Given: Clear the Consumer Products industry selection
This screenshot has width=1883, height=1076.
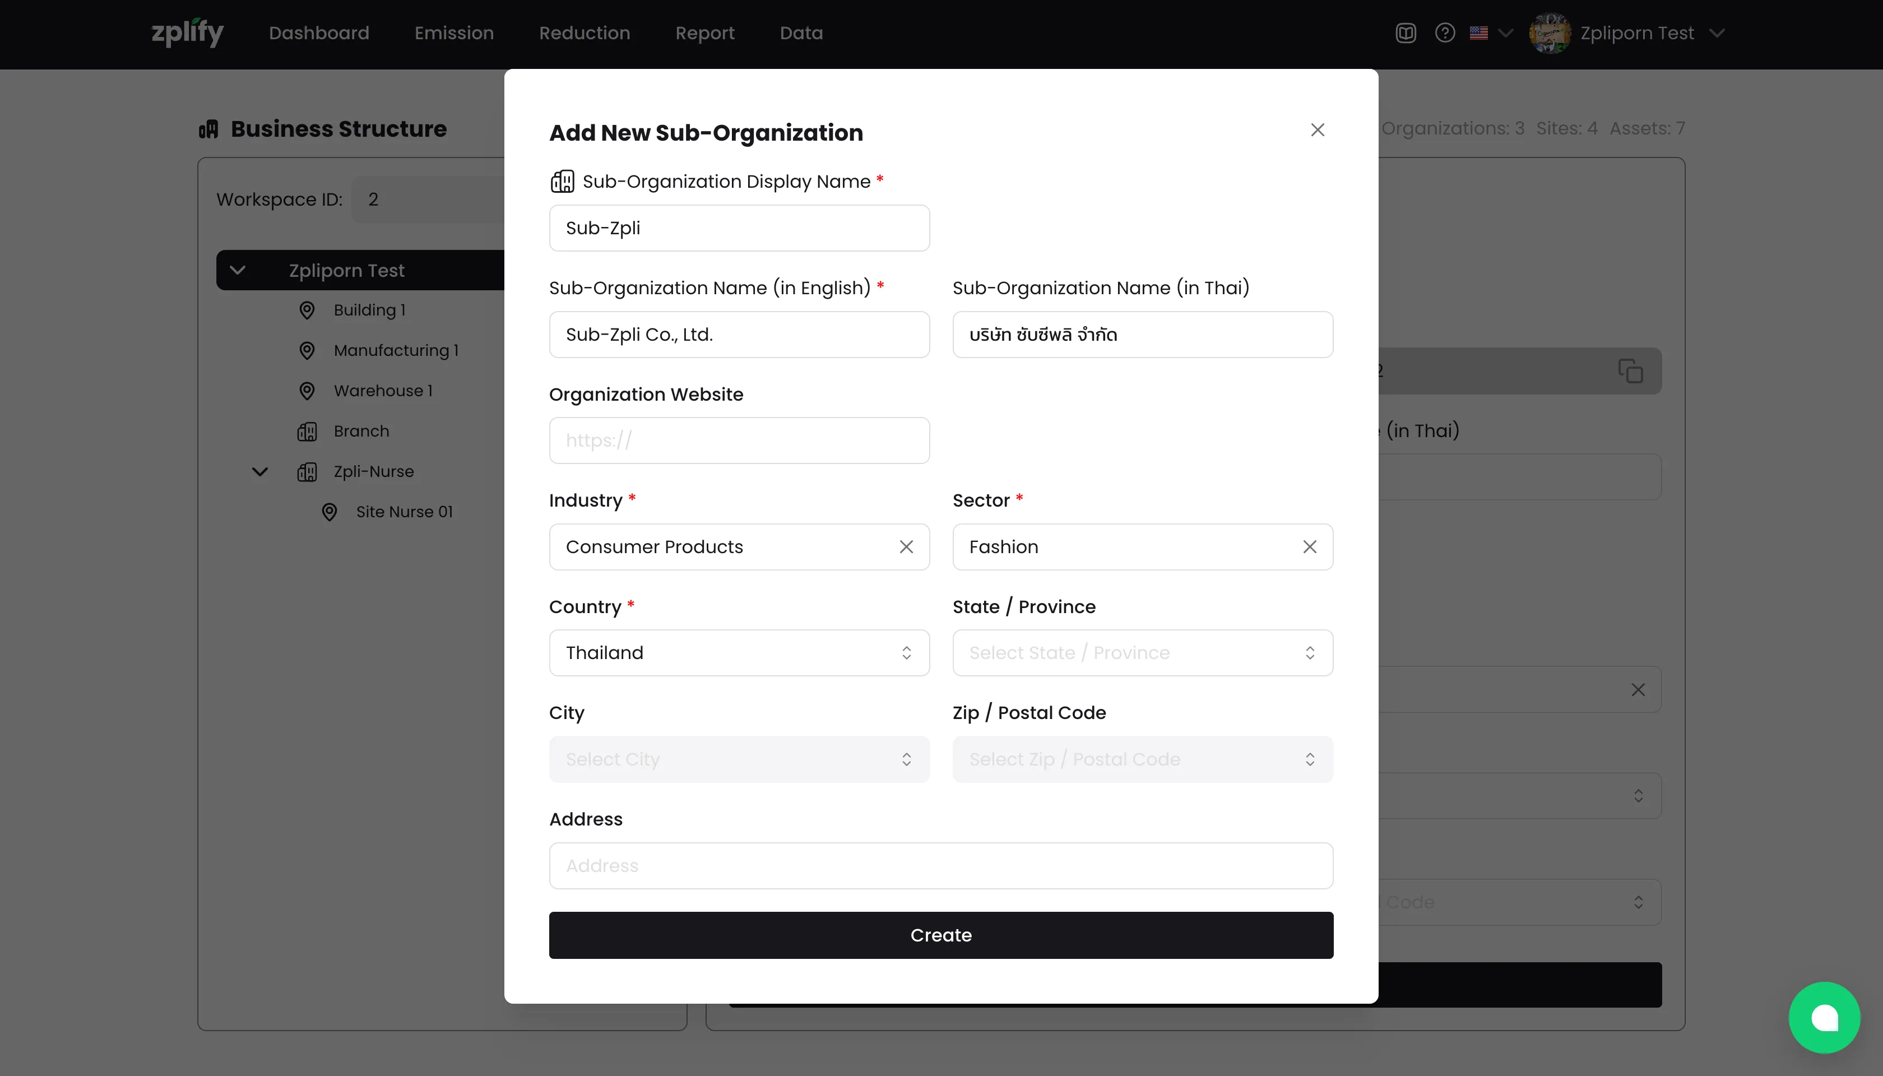Looking at the screenshot, I should [x=906, y=547].
